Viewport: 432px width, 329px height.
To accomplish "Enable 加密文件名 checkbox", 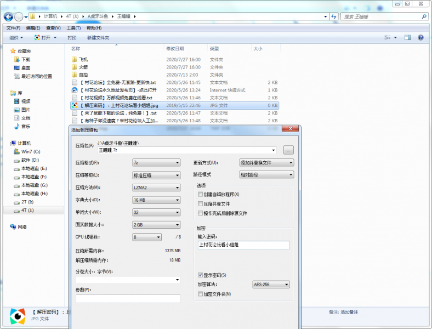I will (x=200, y=294).
